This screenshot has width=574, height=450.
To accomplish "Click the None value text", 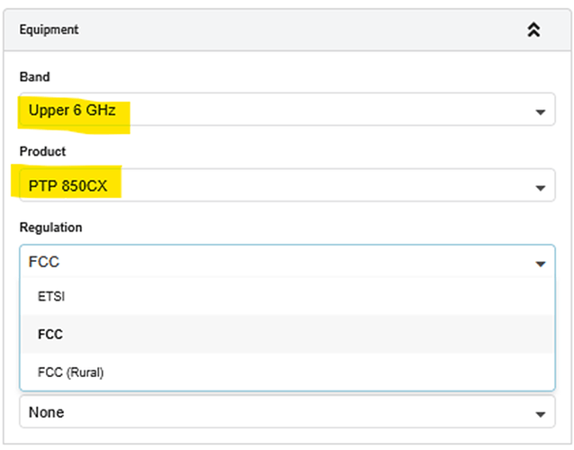I will click(46, 412).
